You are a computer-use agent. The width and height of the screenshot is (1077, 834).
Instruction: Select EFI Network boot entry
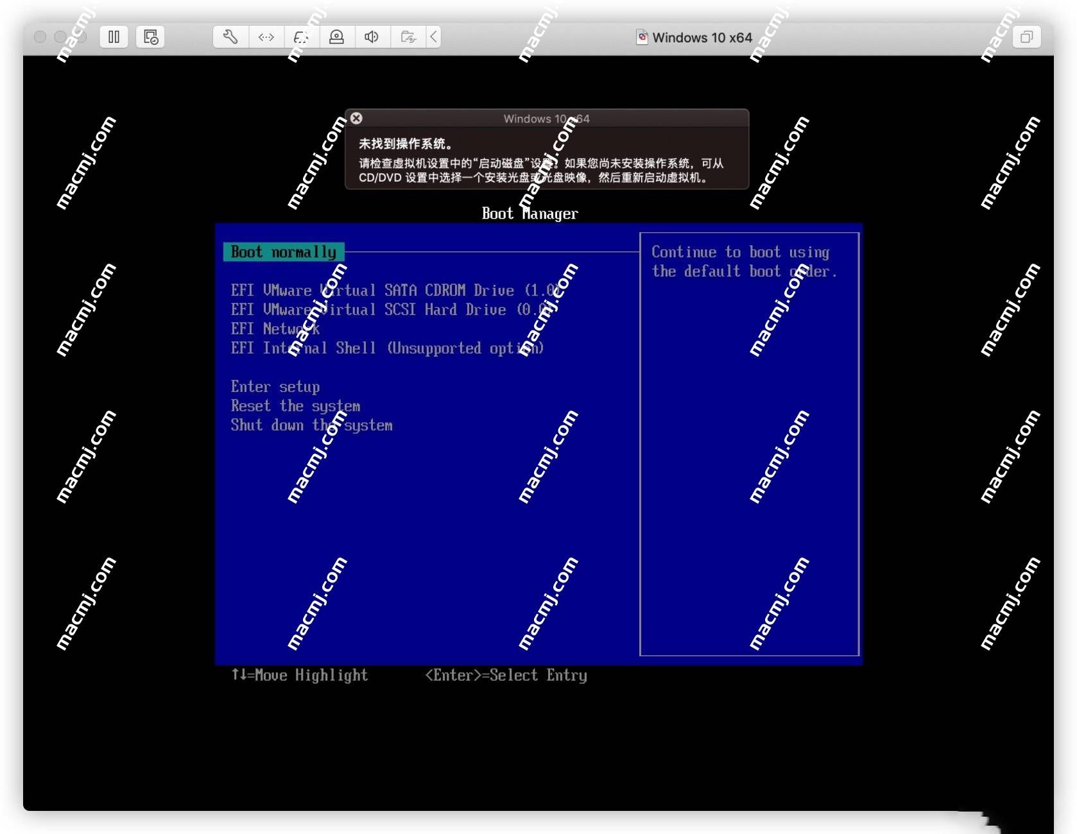click(275, 329)
